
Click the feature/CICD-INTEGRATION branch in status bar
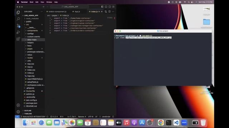[33, 117]
